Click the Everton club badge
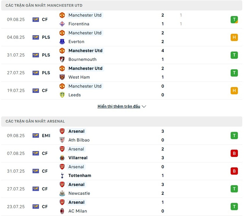 tap(62, 42)
